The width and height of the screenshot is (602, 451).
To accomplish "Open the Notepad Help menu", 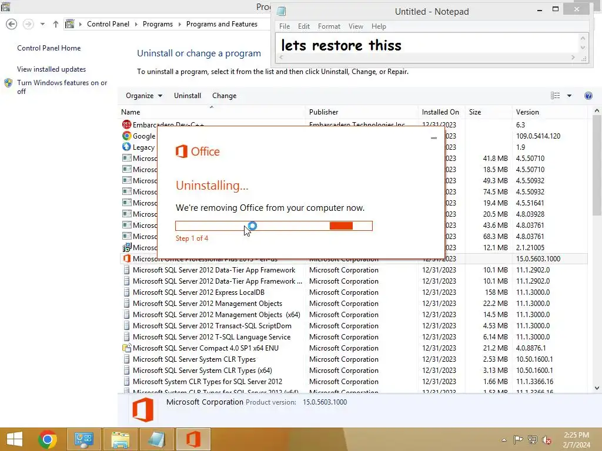I will pos(379,26).
